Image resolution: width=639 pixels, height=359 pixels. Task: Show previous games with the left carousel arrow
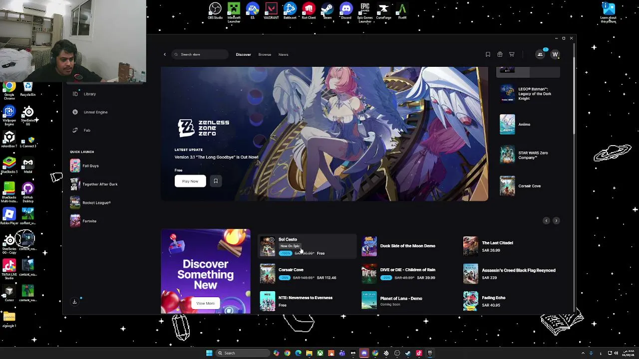[x=546, y=220]
